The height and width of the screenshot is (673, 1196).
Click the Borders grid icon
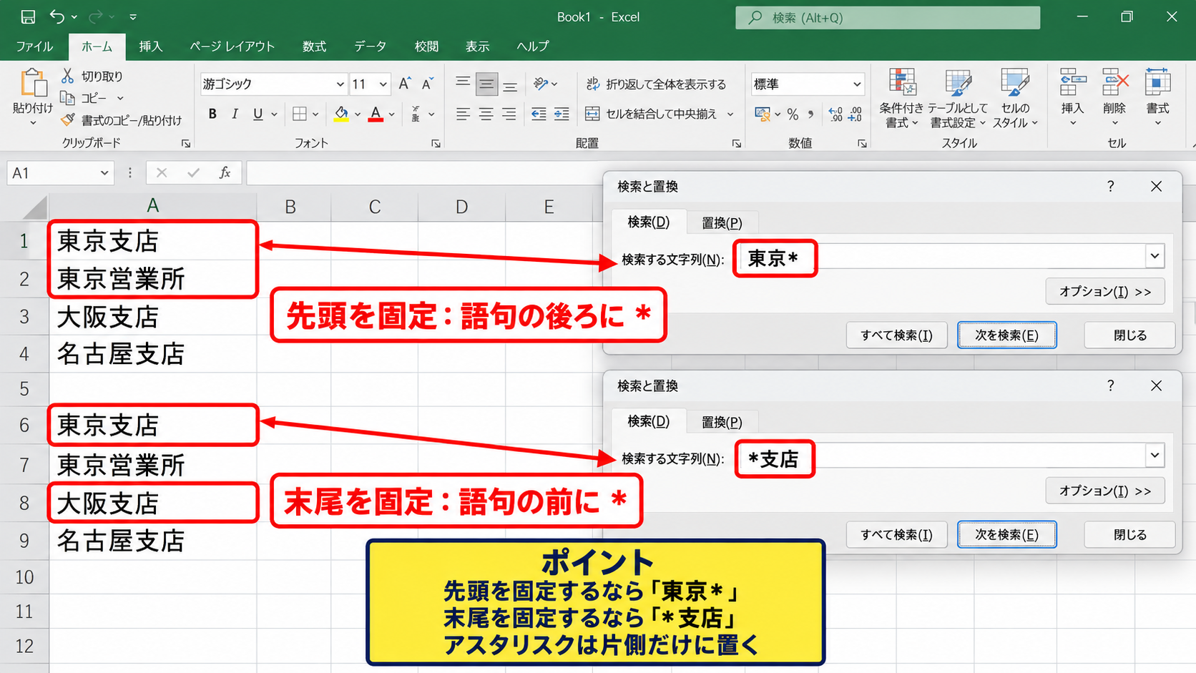(300, 114)
